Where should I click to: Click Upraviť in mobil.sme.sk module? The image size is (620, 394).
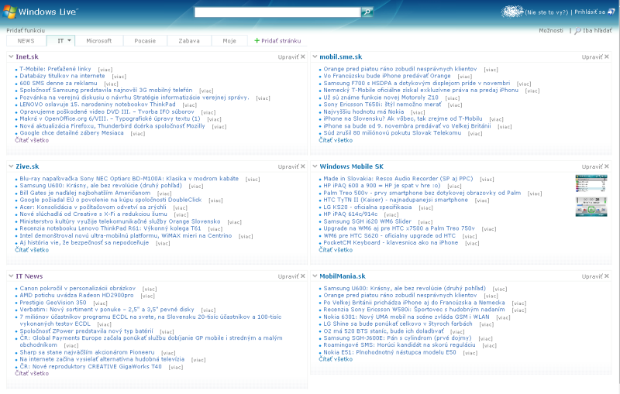point(592,57)
